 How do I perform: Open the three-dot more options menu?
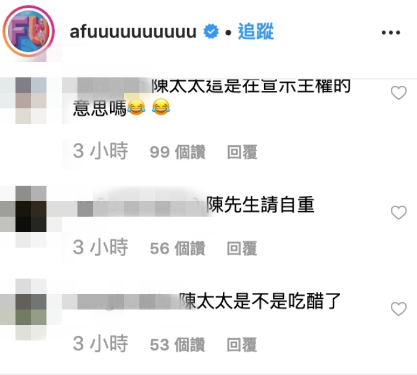tap(391, 32)
